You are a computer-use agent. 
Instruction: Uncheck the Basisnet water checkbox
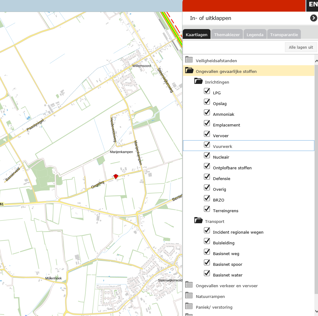tap(207, 273)
